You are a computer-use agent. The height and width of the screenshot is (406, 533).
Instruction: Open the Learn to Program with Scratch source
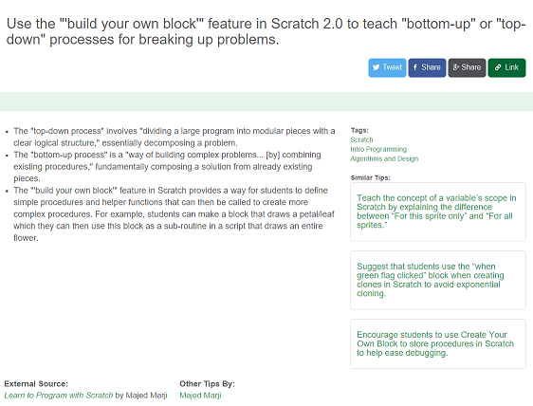[x=59, y=396]
